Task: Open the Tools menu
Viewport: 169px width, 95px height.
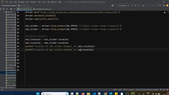Action: click(44, 2)
